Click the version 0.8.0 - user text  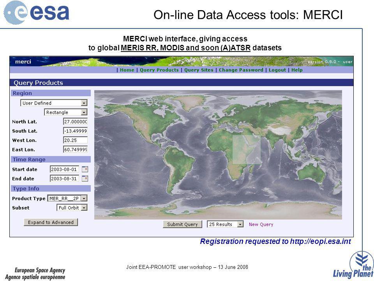click(x=330, y=62)
